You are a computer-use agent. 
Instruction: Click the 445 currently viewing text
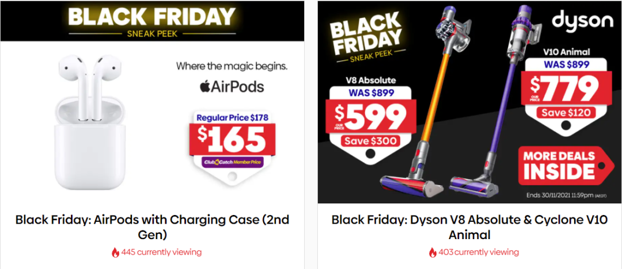(161, 252)
